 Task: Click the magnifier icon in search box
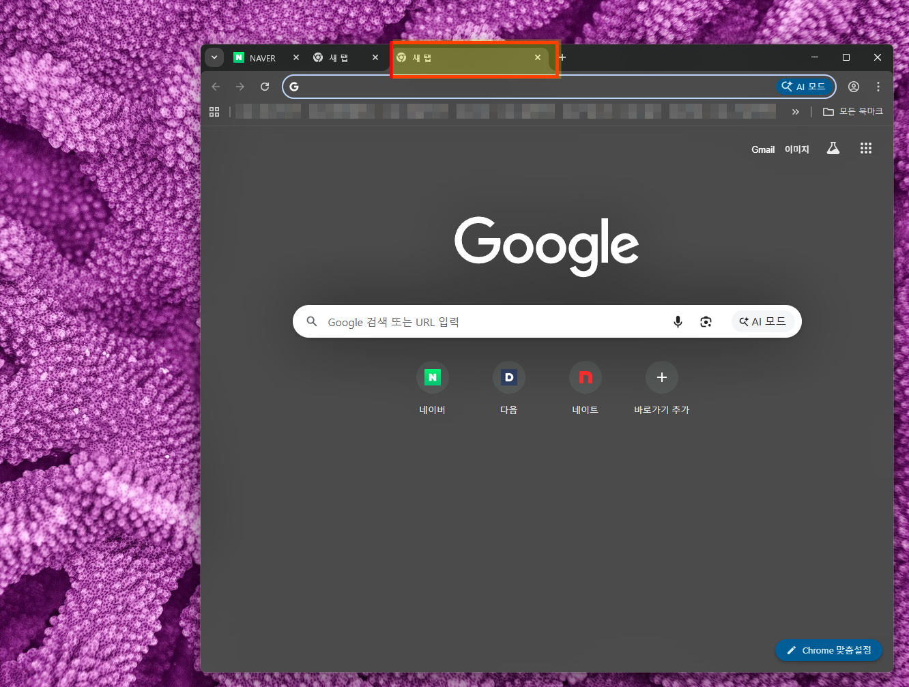tap(312, 321)
